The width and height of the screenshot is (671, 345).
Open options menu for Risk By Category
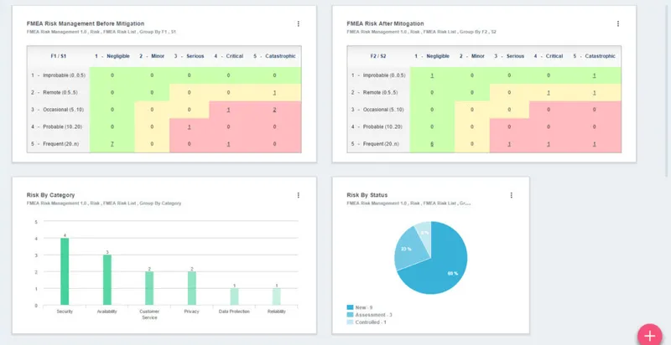point(299,195)
